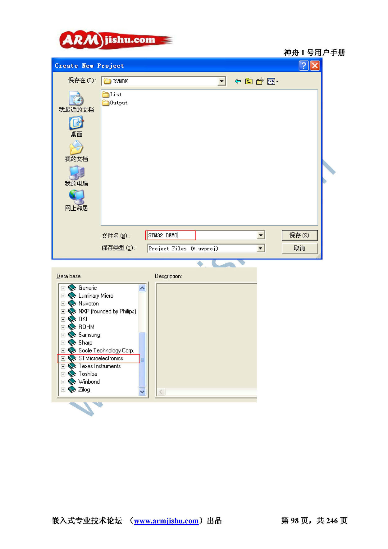Screen dimensions: 388x549
Task: Click the Save (保存) button
Action: [x=299, y=235]
